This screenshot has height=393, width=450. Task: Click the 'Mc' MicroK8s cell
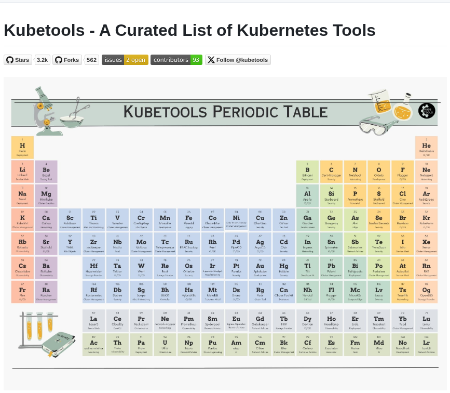pyautogui.click(x=355, y=292)
